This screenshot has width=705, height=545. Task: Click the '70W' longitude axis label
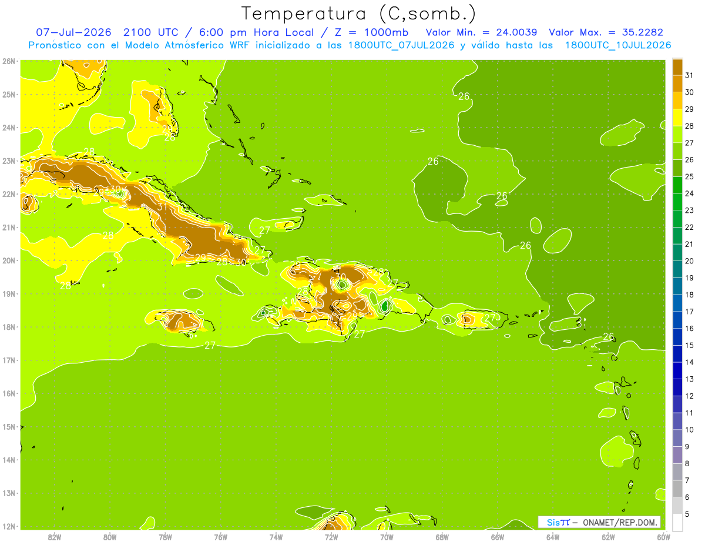[387, 537]
